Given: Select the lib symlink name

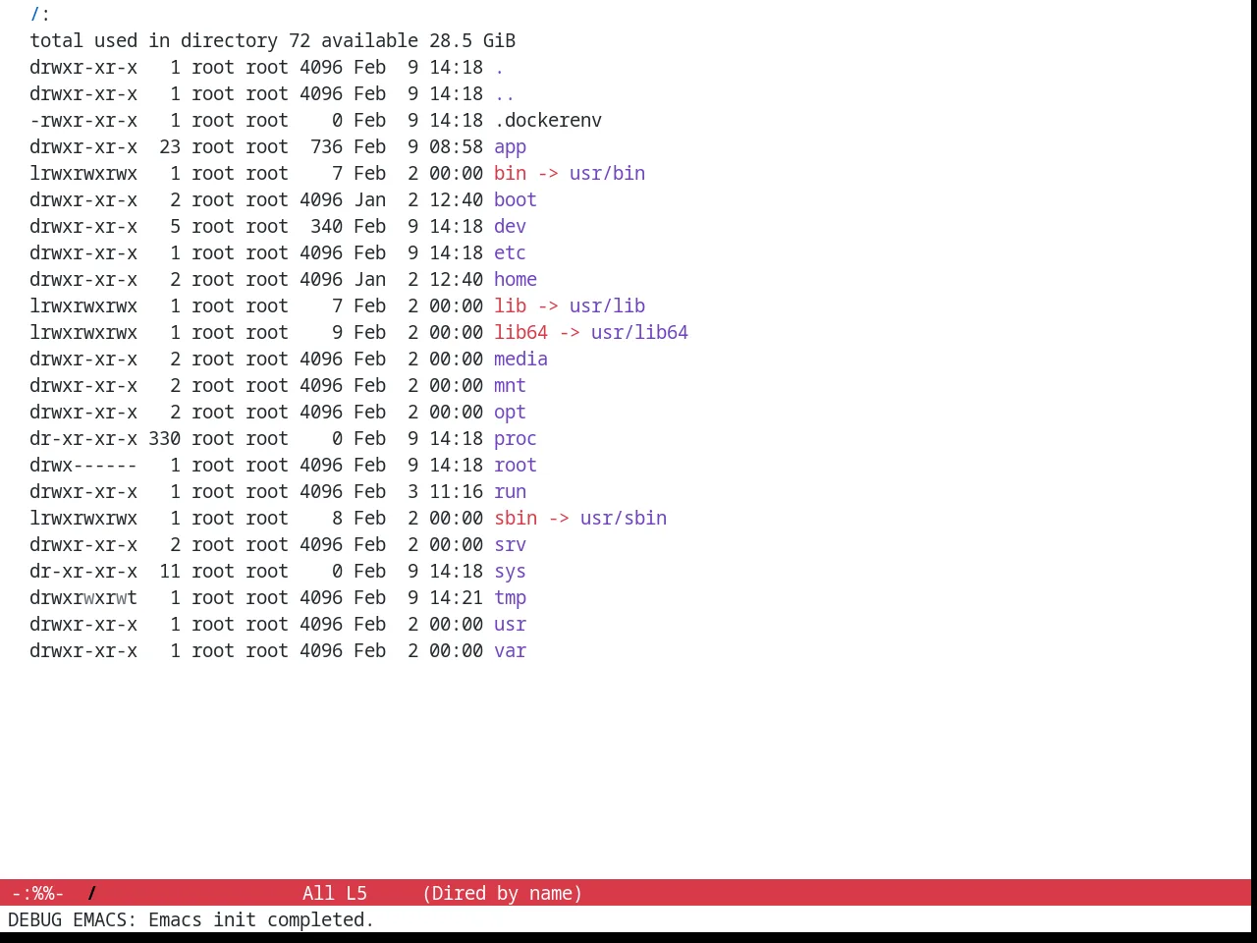Looking at the screenshot, I should (510, 306).
